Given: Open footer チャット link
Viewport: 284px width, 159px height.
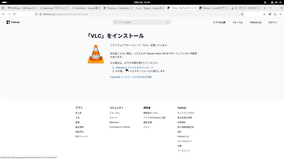Looking at the screenshot, I should pyautogui.click(x=113, y=118).
